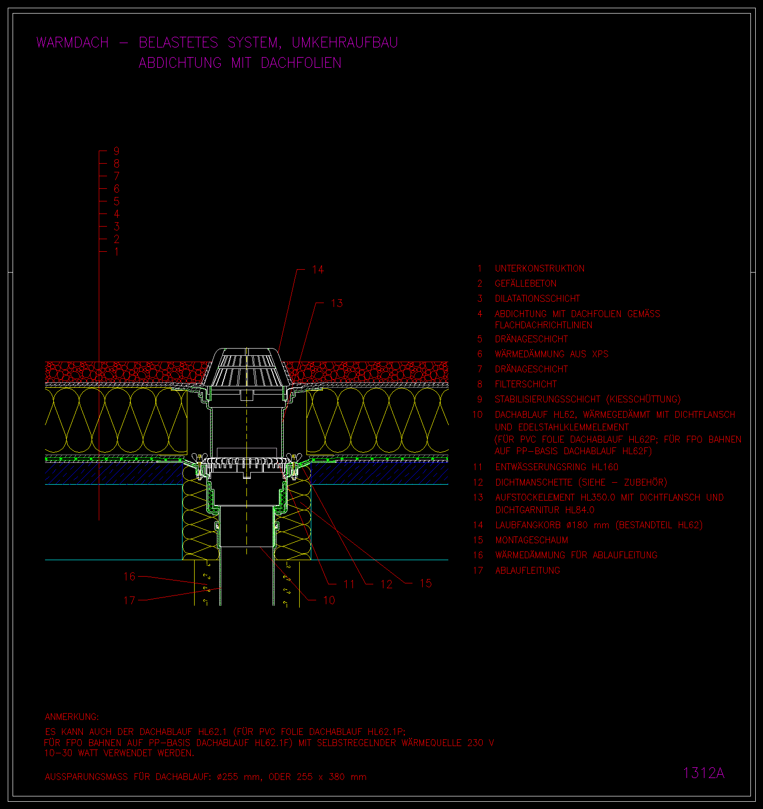Select legend line 'FLACHDACHRICHTLINIEN'
This screenshot has width=763, height=809.
pos(543,325)
